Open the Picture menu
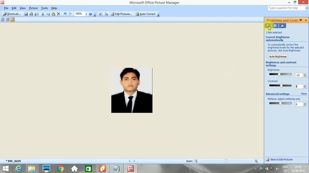The width and height of the screenshot is (309, 173). click(33, 8)
